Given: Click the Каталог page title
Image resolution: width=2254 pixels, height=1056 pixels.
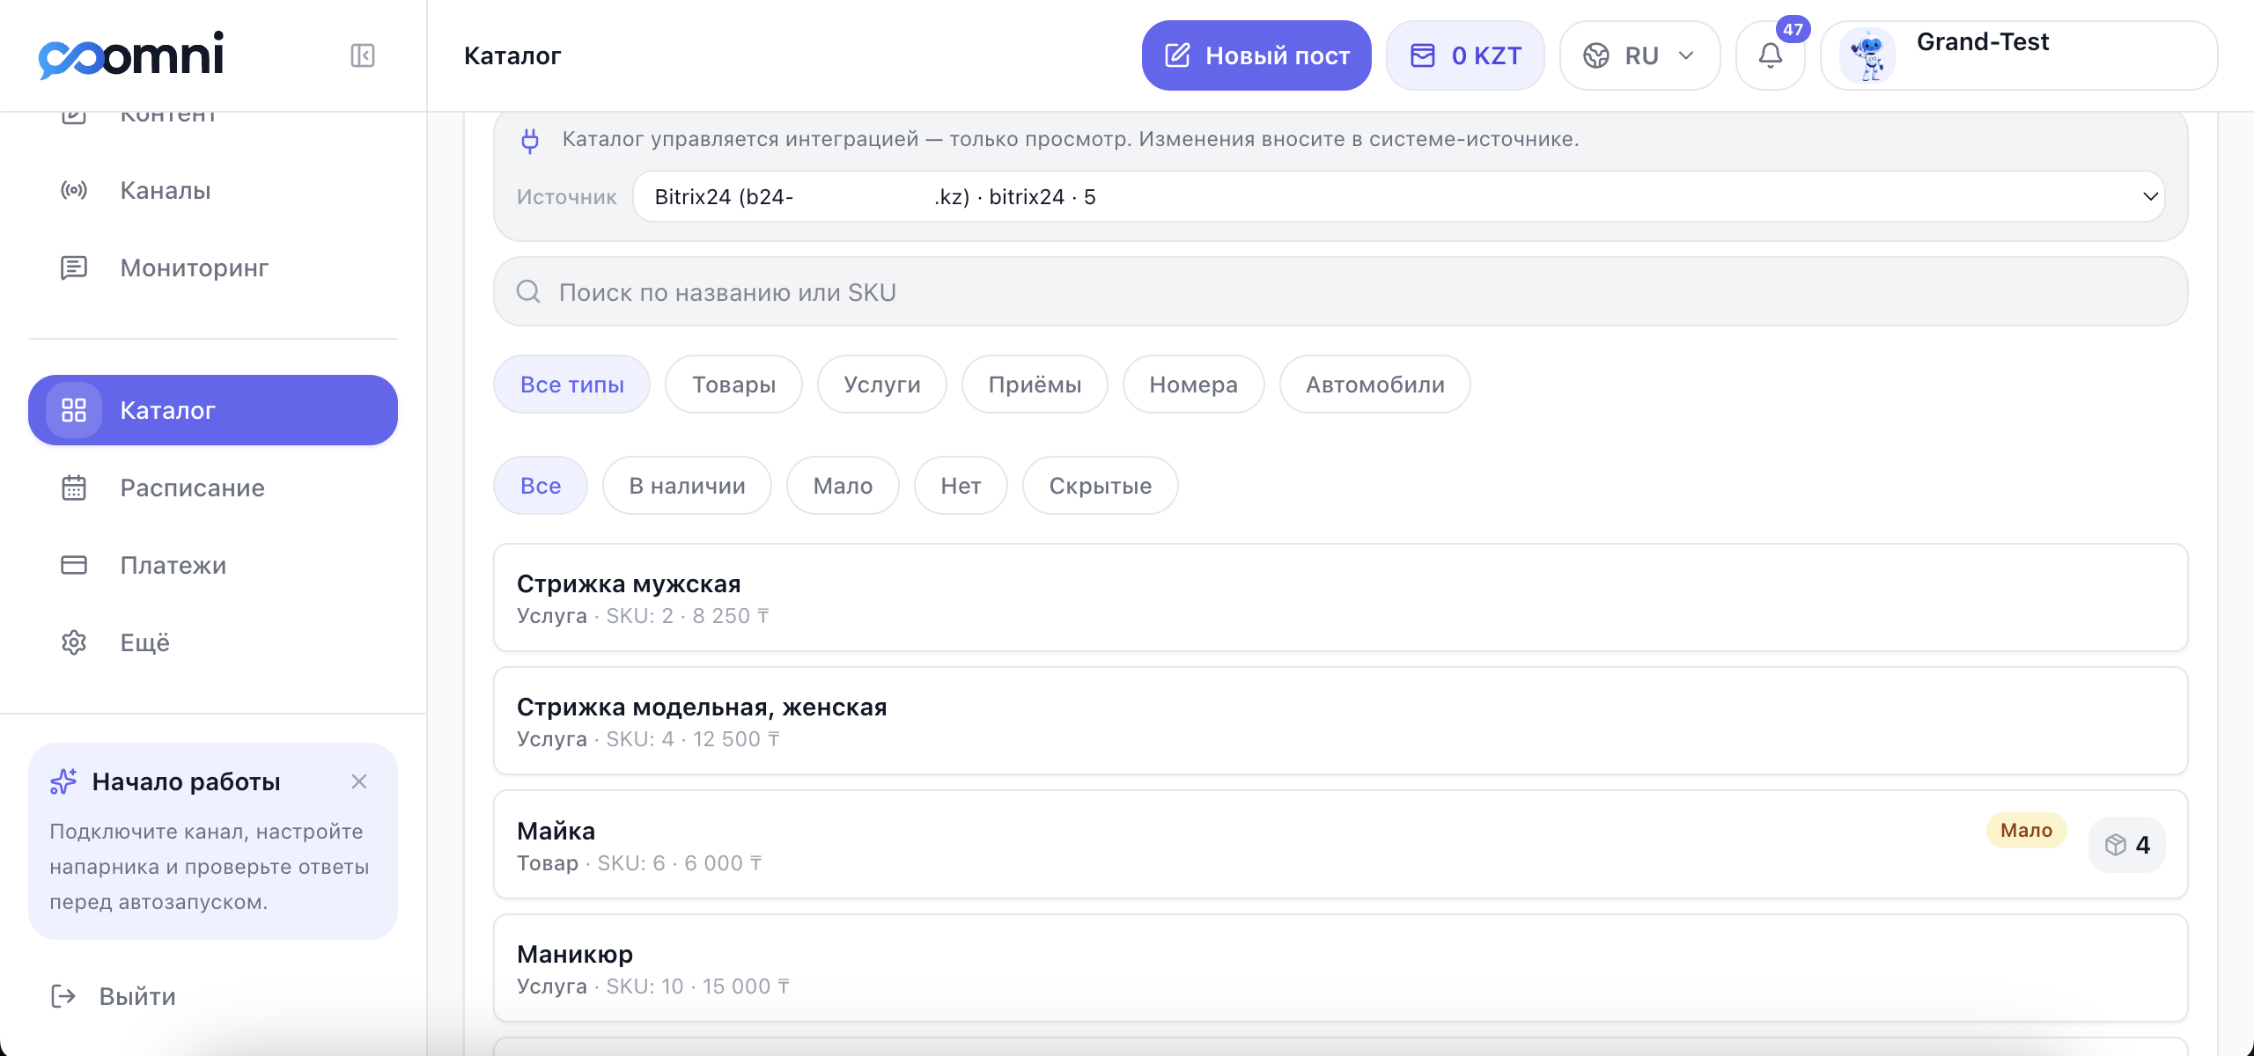Looking at the screenshot, I should pos(512,55).
